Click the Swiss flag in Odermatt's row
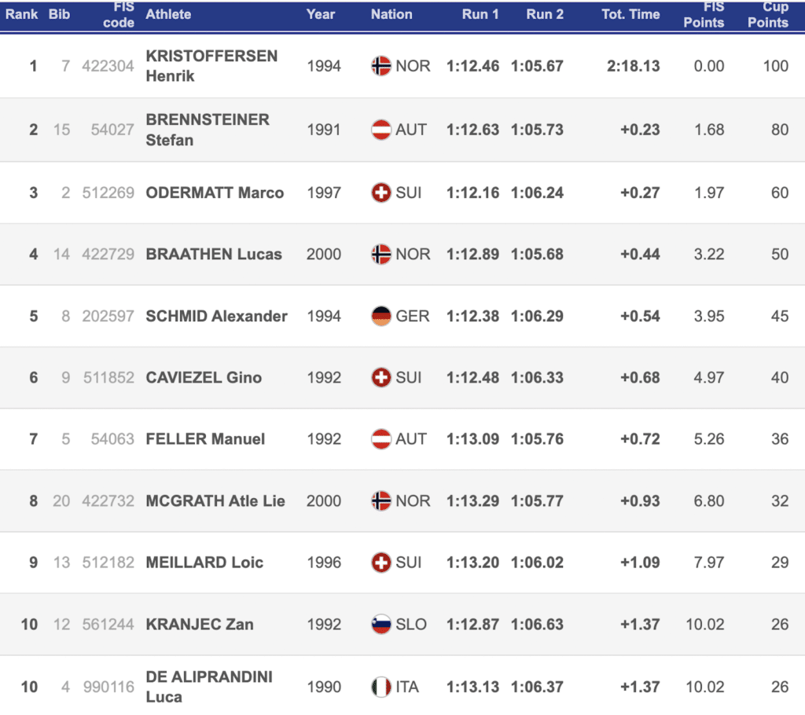805x715 pixels. [x=381, y=192]
